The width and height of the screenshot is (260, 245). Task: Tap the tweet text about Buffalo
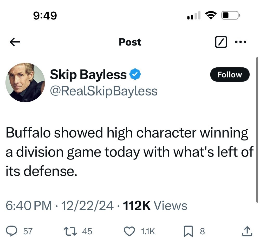tap(129, 152)
